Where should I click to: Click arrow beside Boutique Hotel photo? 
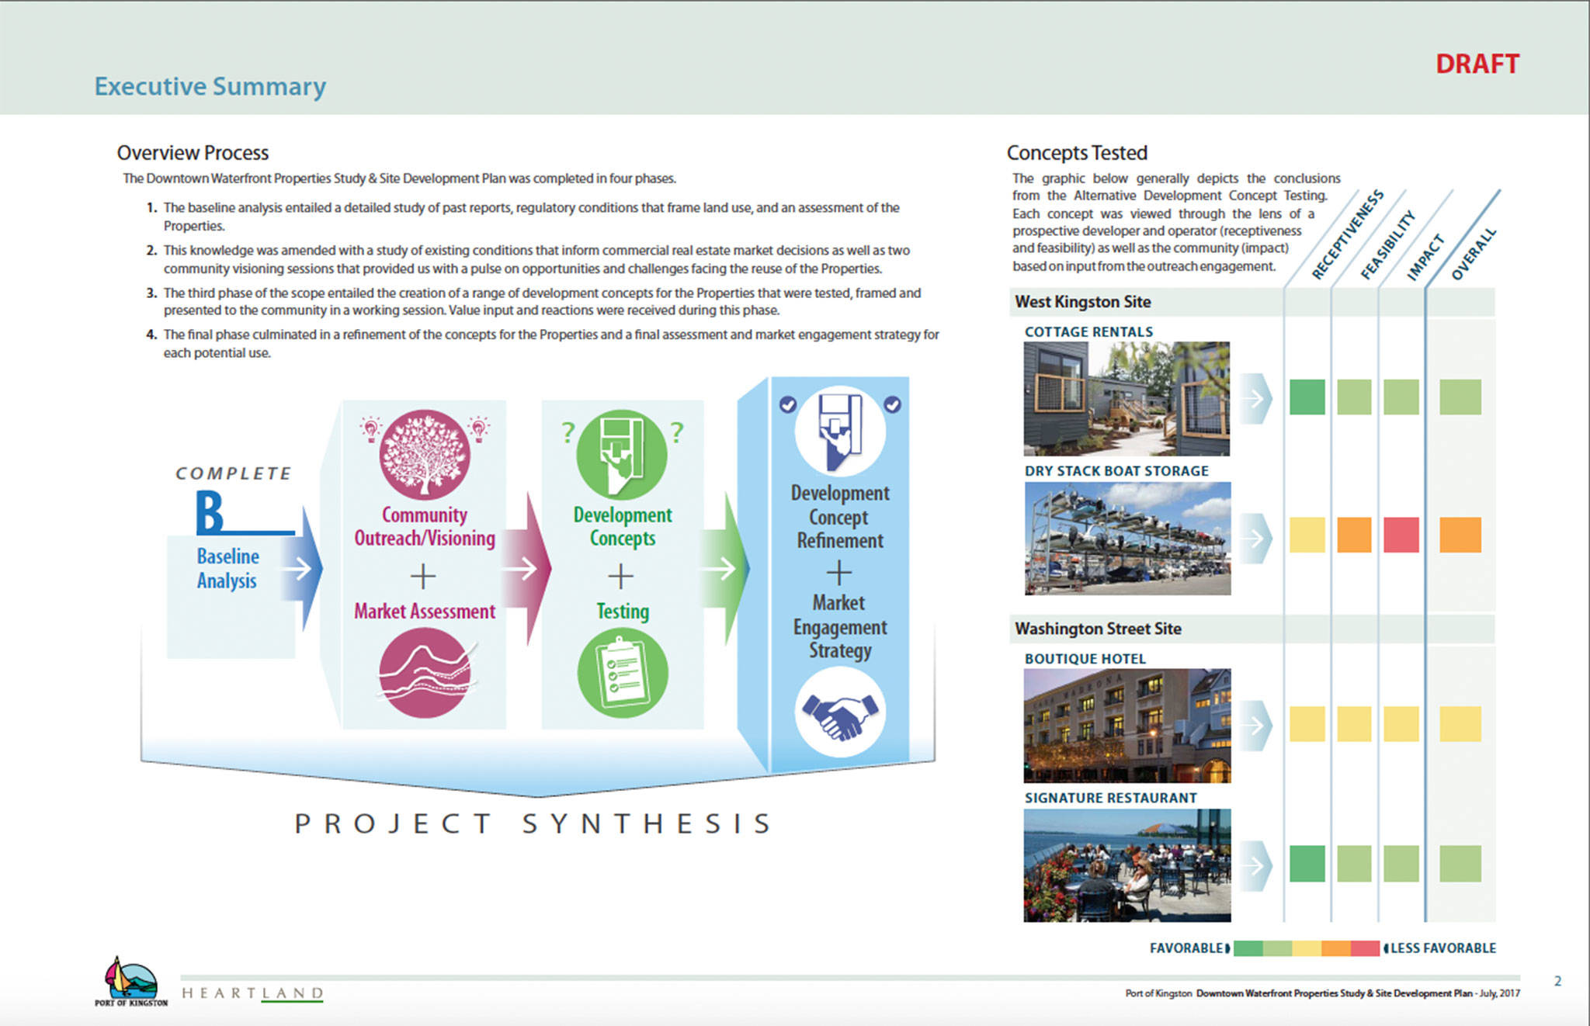[x=1255, y=725]
